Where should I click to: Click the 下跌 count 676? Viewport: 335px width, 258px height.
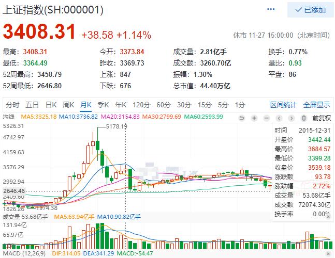[125, 86]
